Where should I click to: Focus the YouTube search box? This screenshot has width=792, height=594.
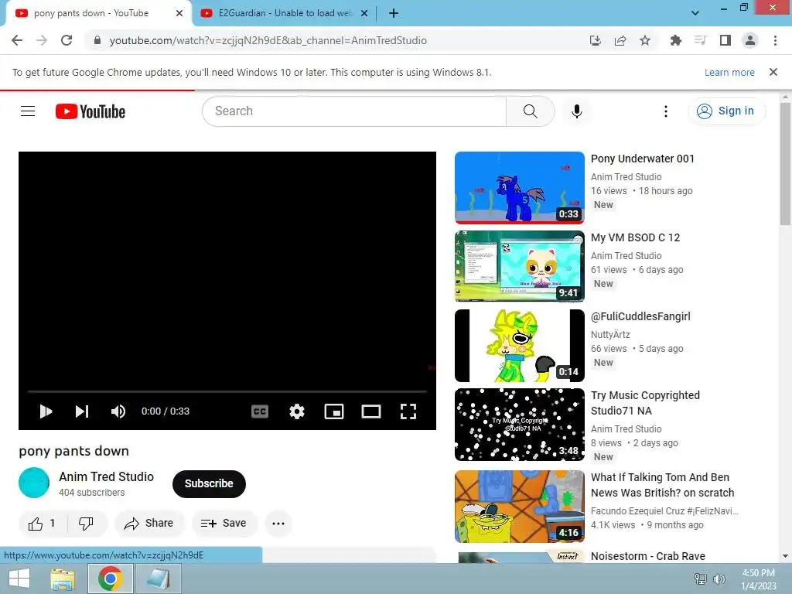point(353,111)
